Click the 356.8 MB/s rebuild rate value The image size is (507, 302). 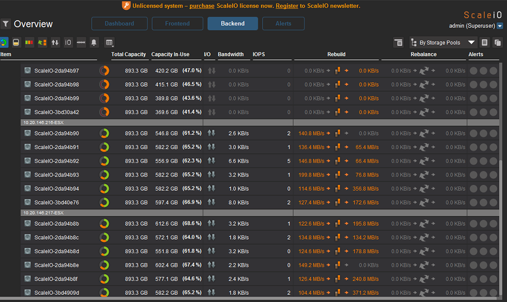(366, 189)
